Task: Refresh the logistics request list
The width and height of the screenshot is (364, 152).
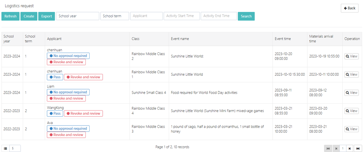Action: [x=11, y=16]
